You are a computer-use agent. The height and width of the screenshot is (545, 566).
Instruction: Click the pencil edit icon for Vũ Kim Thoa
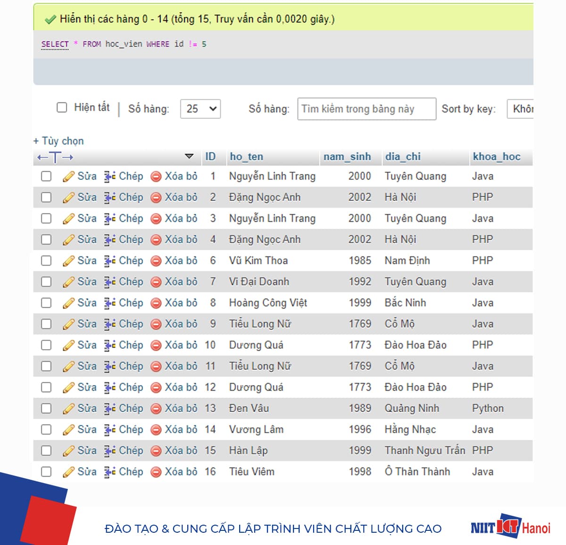coord(68,261)
